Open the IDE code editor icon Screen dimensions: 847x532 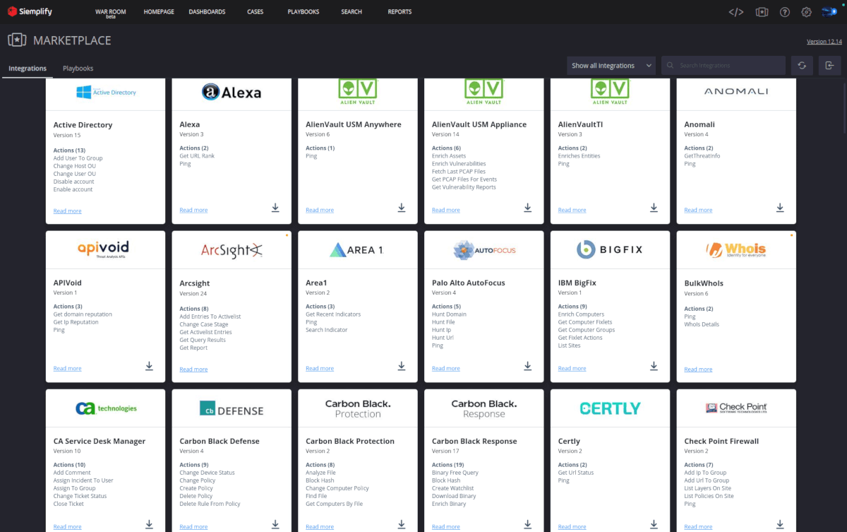(x=735, y=12)
